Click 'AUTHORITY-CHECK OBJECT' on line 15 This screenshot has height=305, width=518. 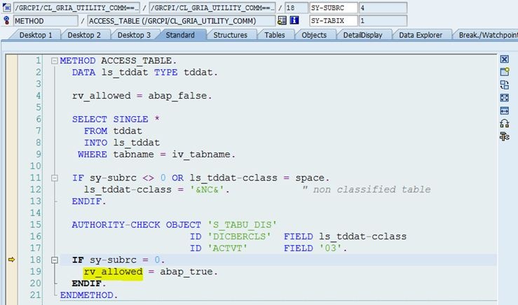pyautogui.click(x=137, y=225)
